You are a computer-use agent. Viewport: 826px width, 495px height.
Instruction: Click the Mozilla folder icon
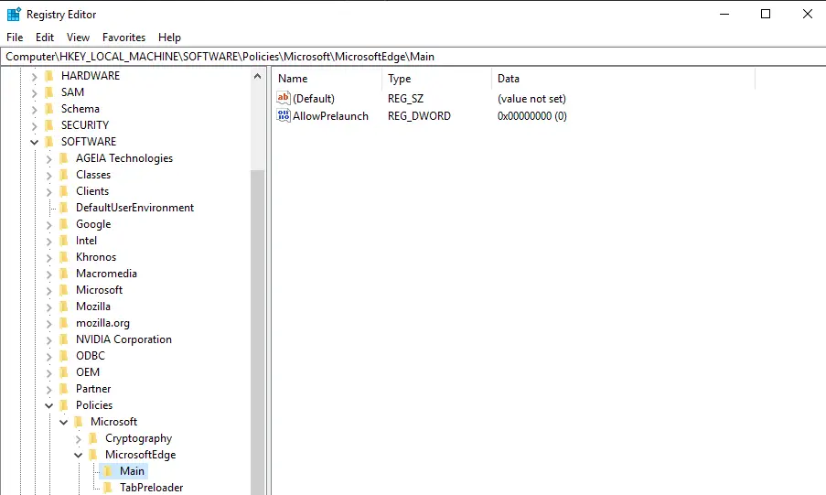tap(64, 307)
